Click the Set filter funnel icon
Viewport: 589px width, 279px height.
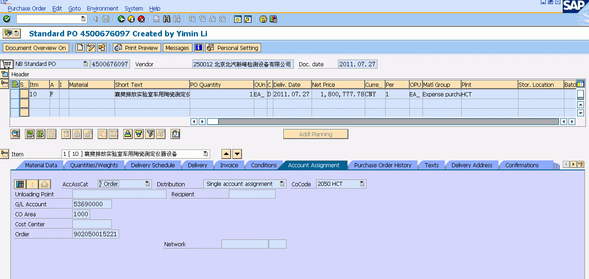click(150, 134)
